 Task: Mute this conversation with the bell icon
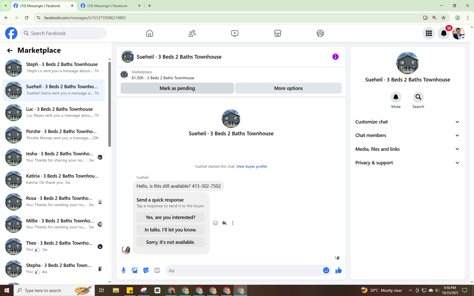[396, 97]
